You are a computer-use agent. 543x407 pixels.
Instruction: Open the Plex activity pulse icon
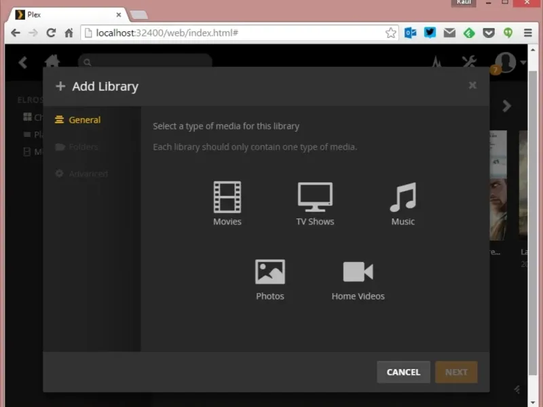[x=437, y=62]
